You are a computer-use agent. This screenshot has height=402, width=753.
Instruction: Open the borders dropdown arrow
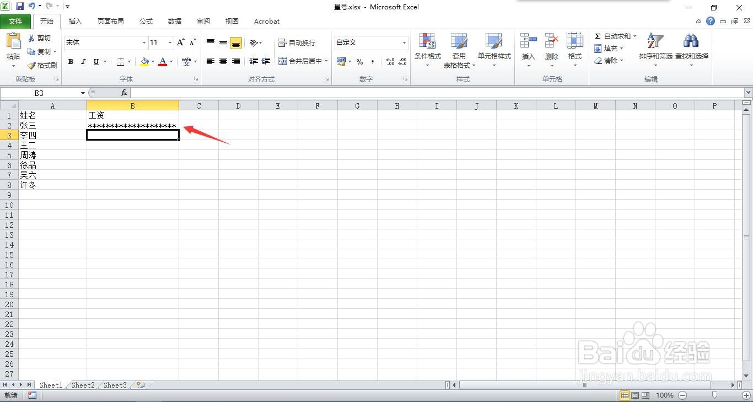point(129,62)
